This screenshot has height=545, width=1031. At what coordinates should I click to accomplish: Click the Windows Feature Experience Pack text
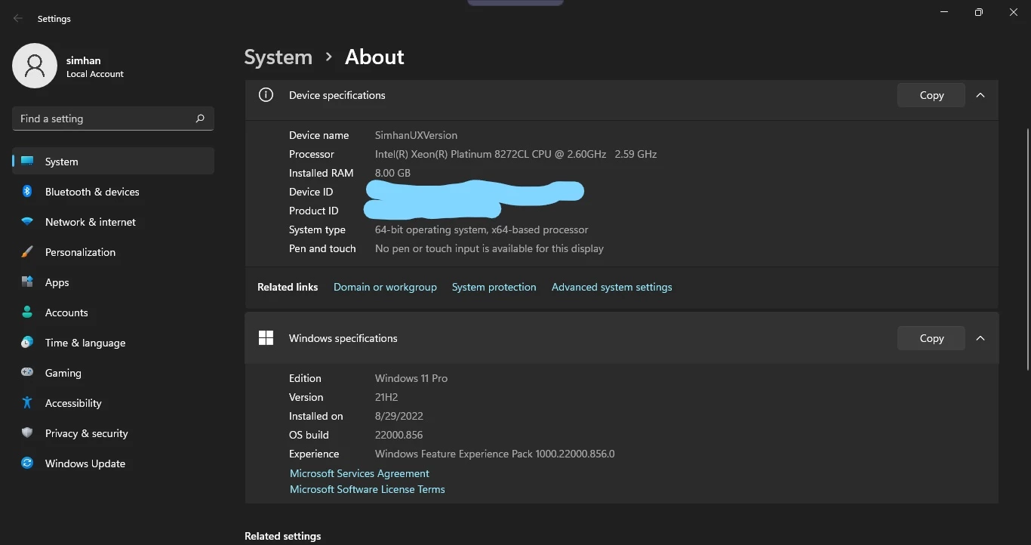tap(495, 454)
